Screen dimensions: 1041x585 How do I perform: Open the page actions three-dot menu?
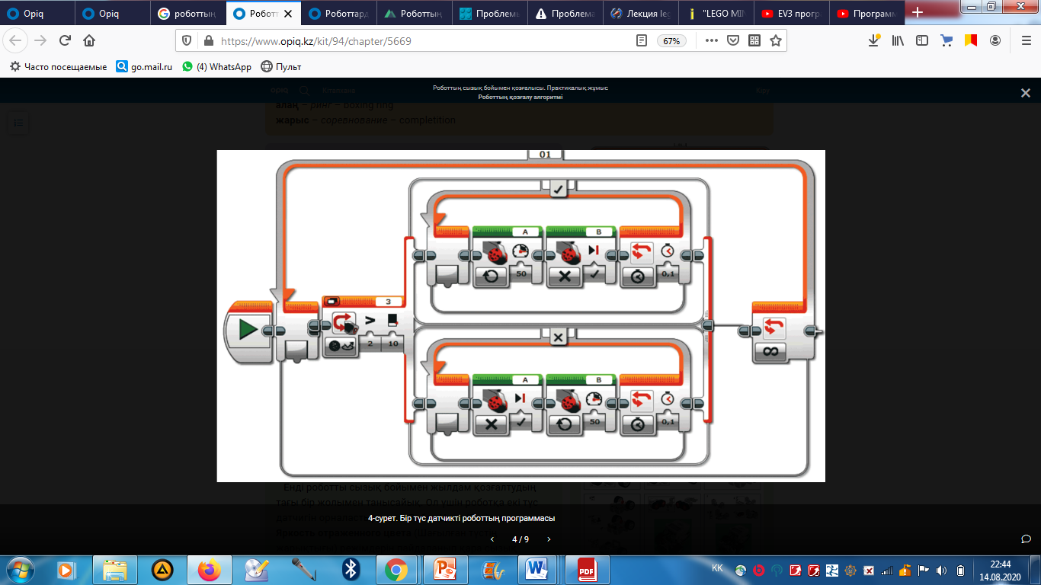(x=711, y=41)
